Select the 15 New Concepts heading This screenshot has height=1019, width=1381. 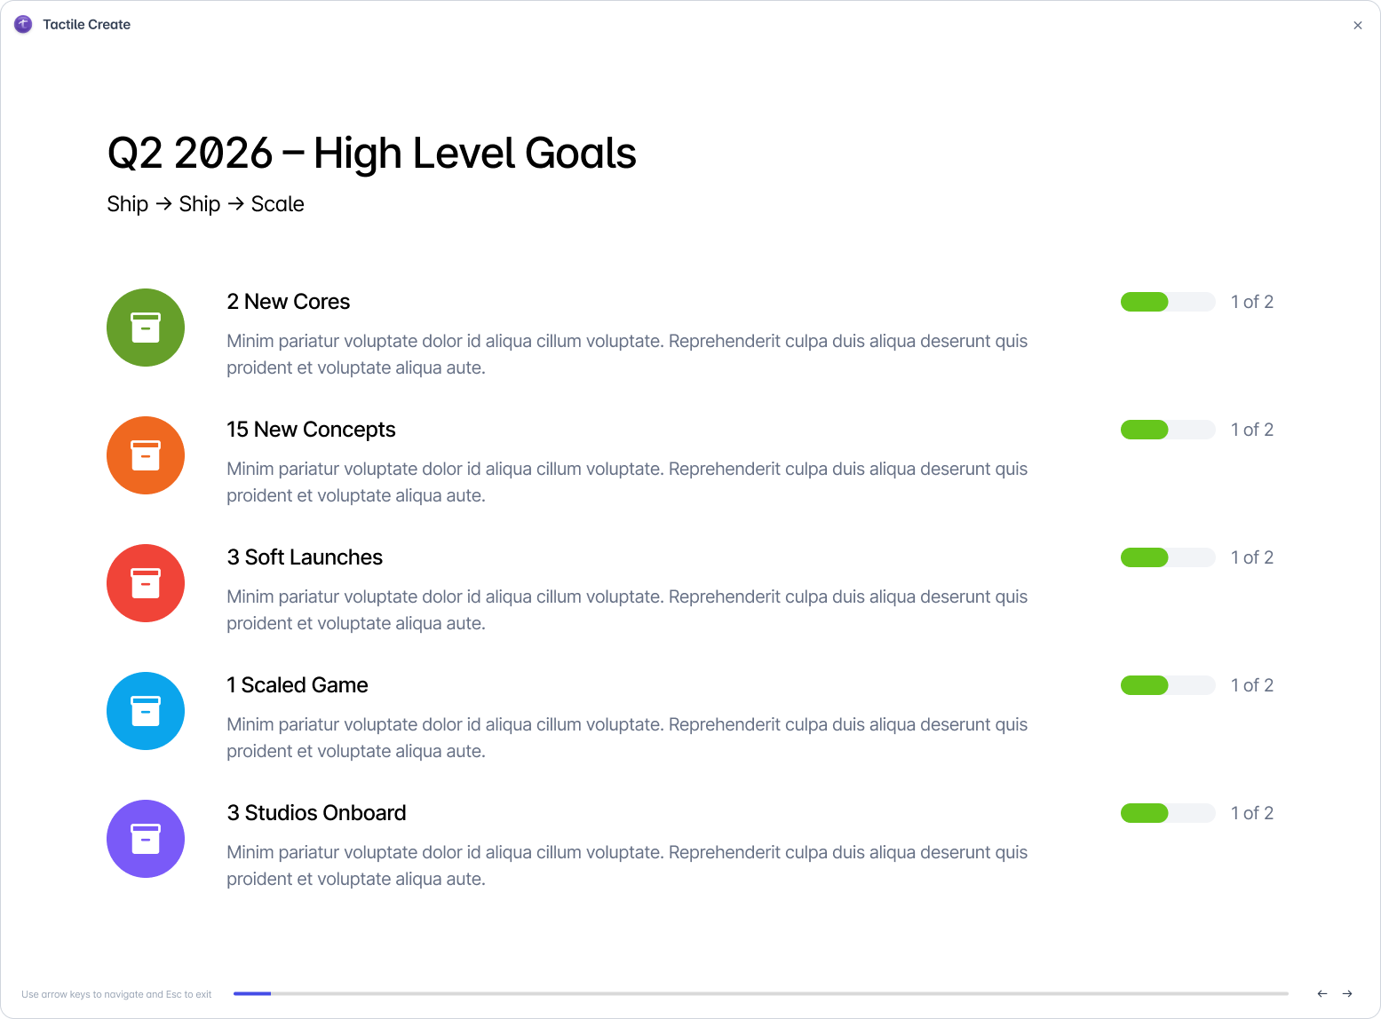click(311, 430)
